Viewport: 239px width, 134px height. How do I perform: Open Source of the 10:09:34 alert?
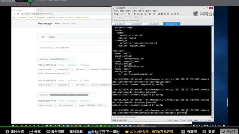pyautogui.click(x=72, y=101)
